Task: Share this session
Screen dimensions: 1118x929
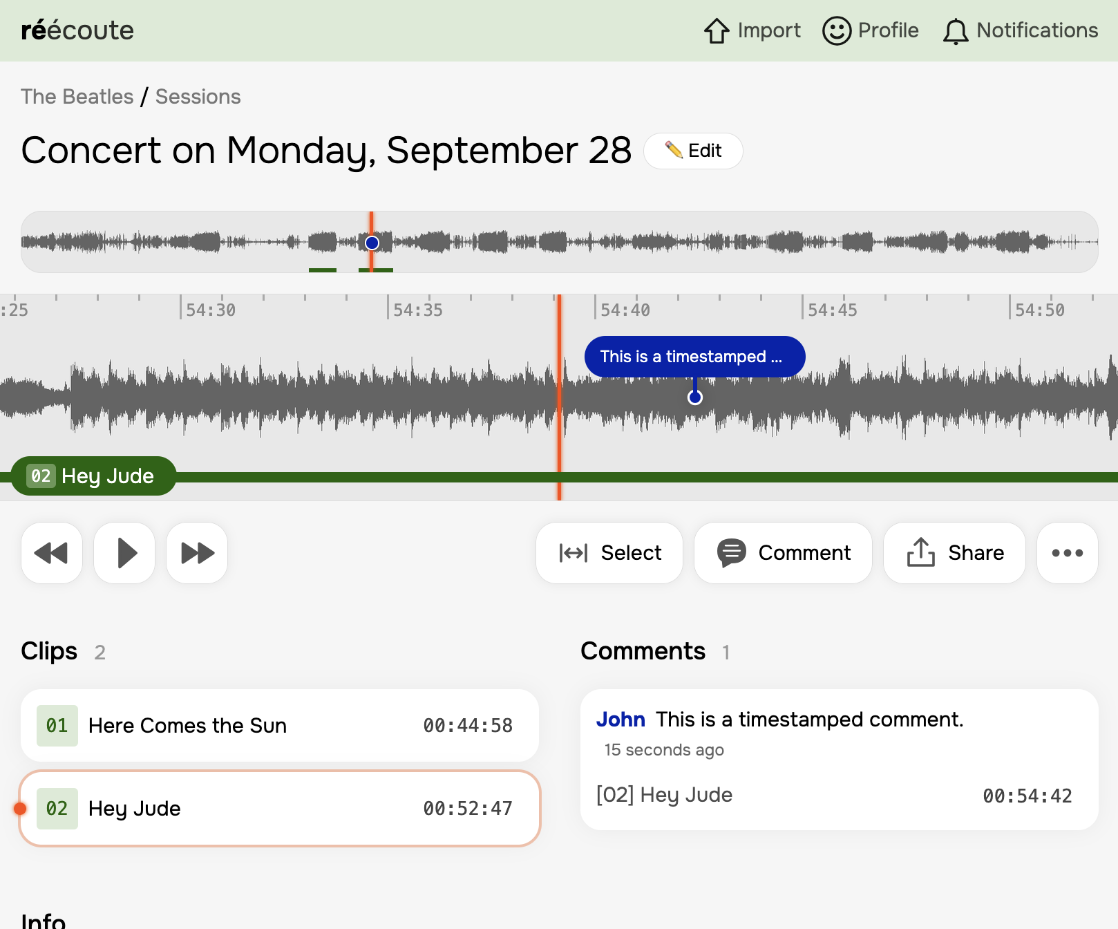Action: click(954, 553)
